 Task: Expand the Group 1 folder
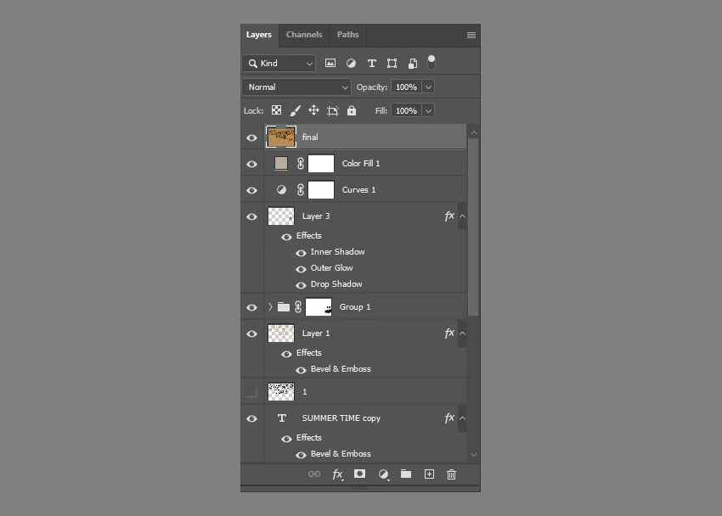point(269,306)
